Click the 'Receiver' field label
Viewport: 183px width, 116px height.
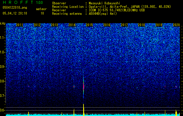(59, 10)
